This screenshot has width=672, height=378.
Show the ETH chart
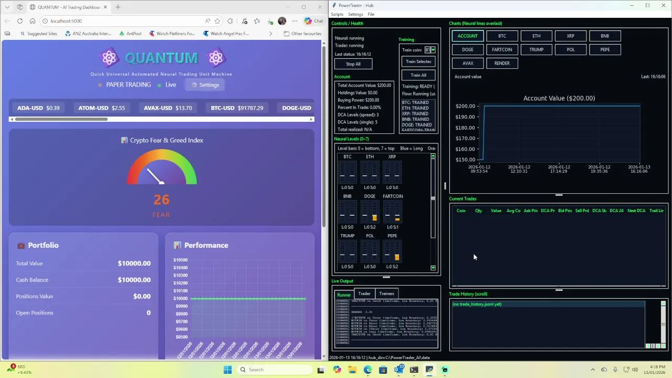coord(536,36)
